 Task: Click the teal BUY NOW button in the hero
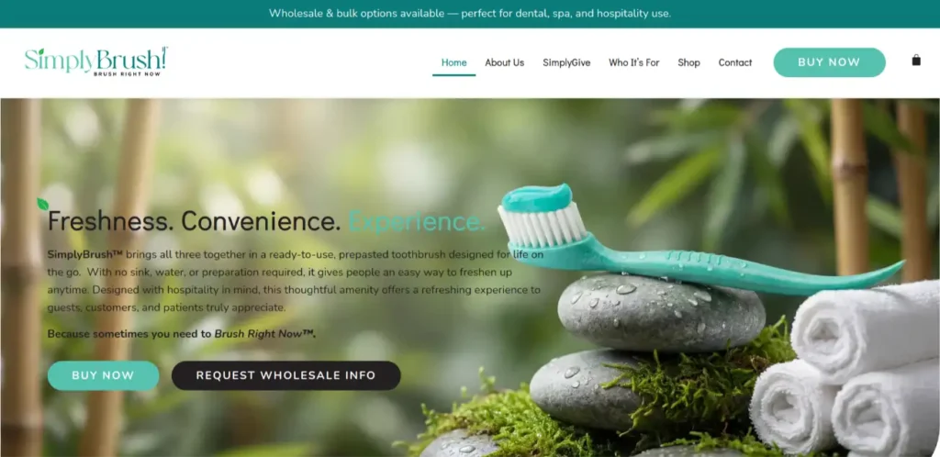[x=103, y=375]
